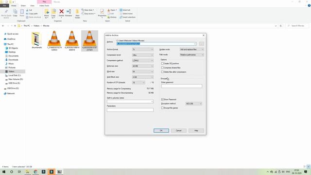The height and width of the screenshot is (175, 311).
Task: Select Local Disk (C:) in the sidebar
Action: [15, 75]
